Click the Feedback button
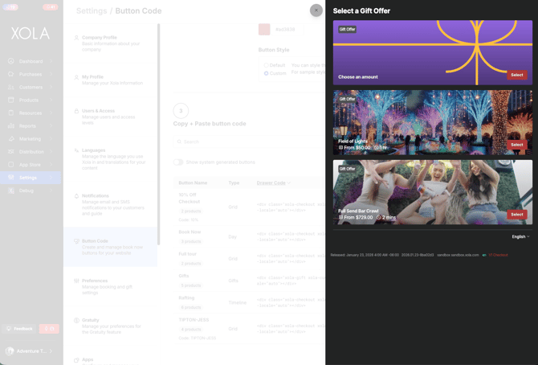538x365 pixels. click(x=19, y=329)
